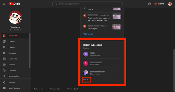Image resolution: width=175 pixels, height=92 pixels.
Task: Click the main page scrollbar
Action: click(x=174, y=70)
